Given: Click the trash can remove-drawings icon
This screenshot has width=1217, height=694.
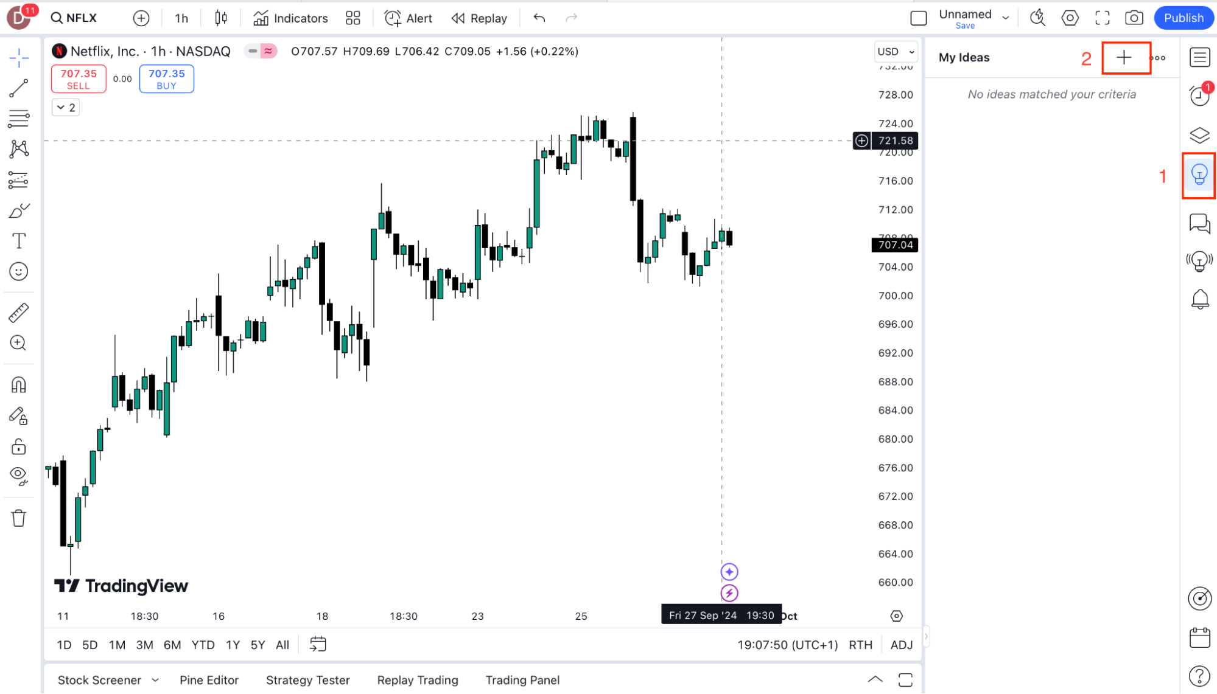Looking at the screenshot, I should (19, 518).
